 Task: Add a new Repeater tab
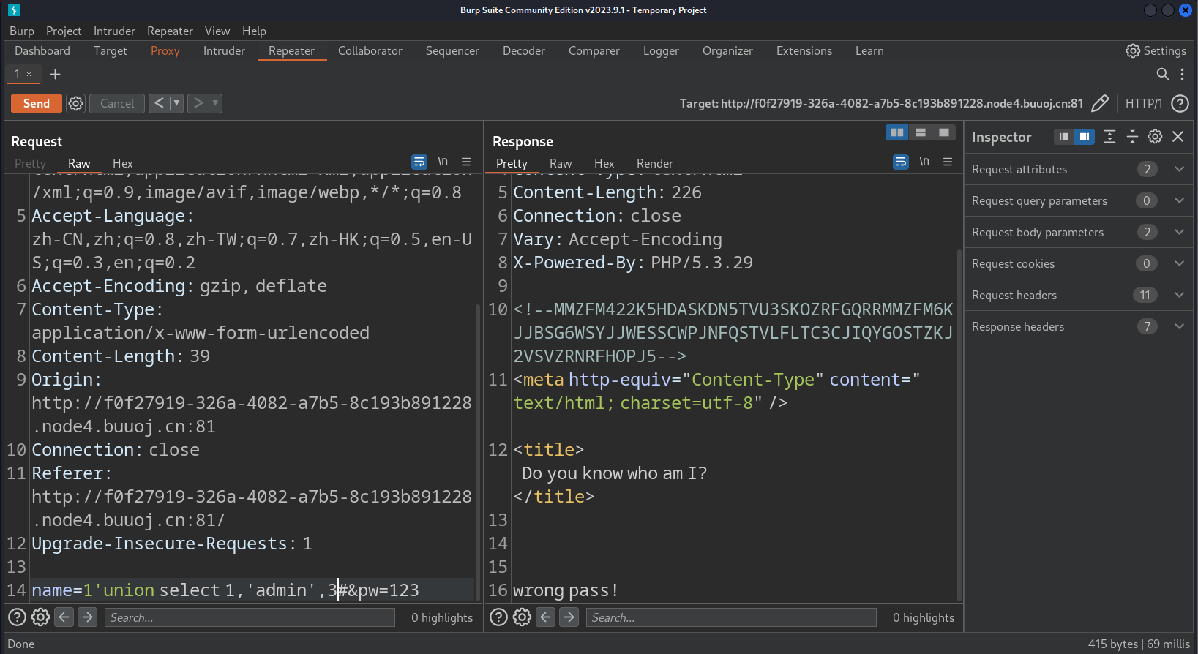[55, 74]
